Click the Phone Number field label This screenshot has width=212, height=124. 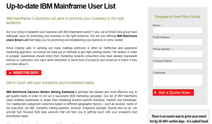(161, 49)
